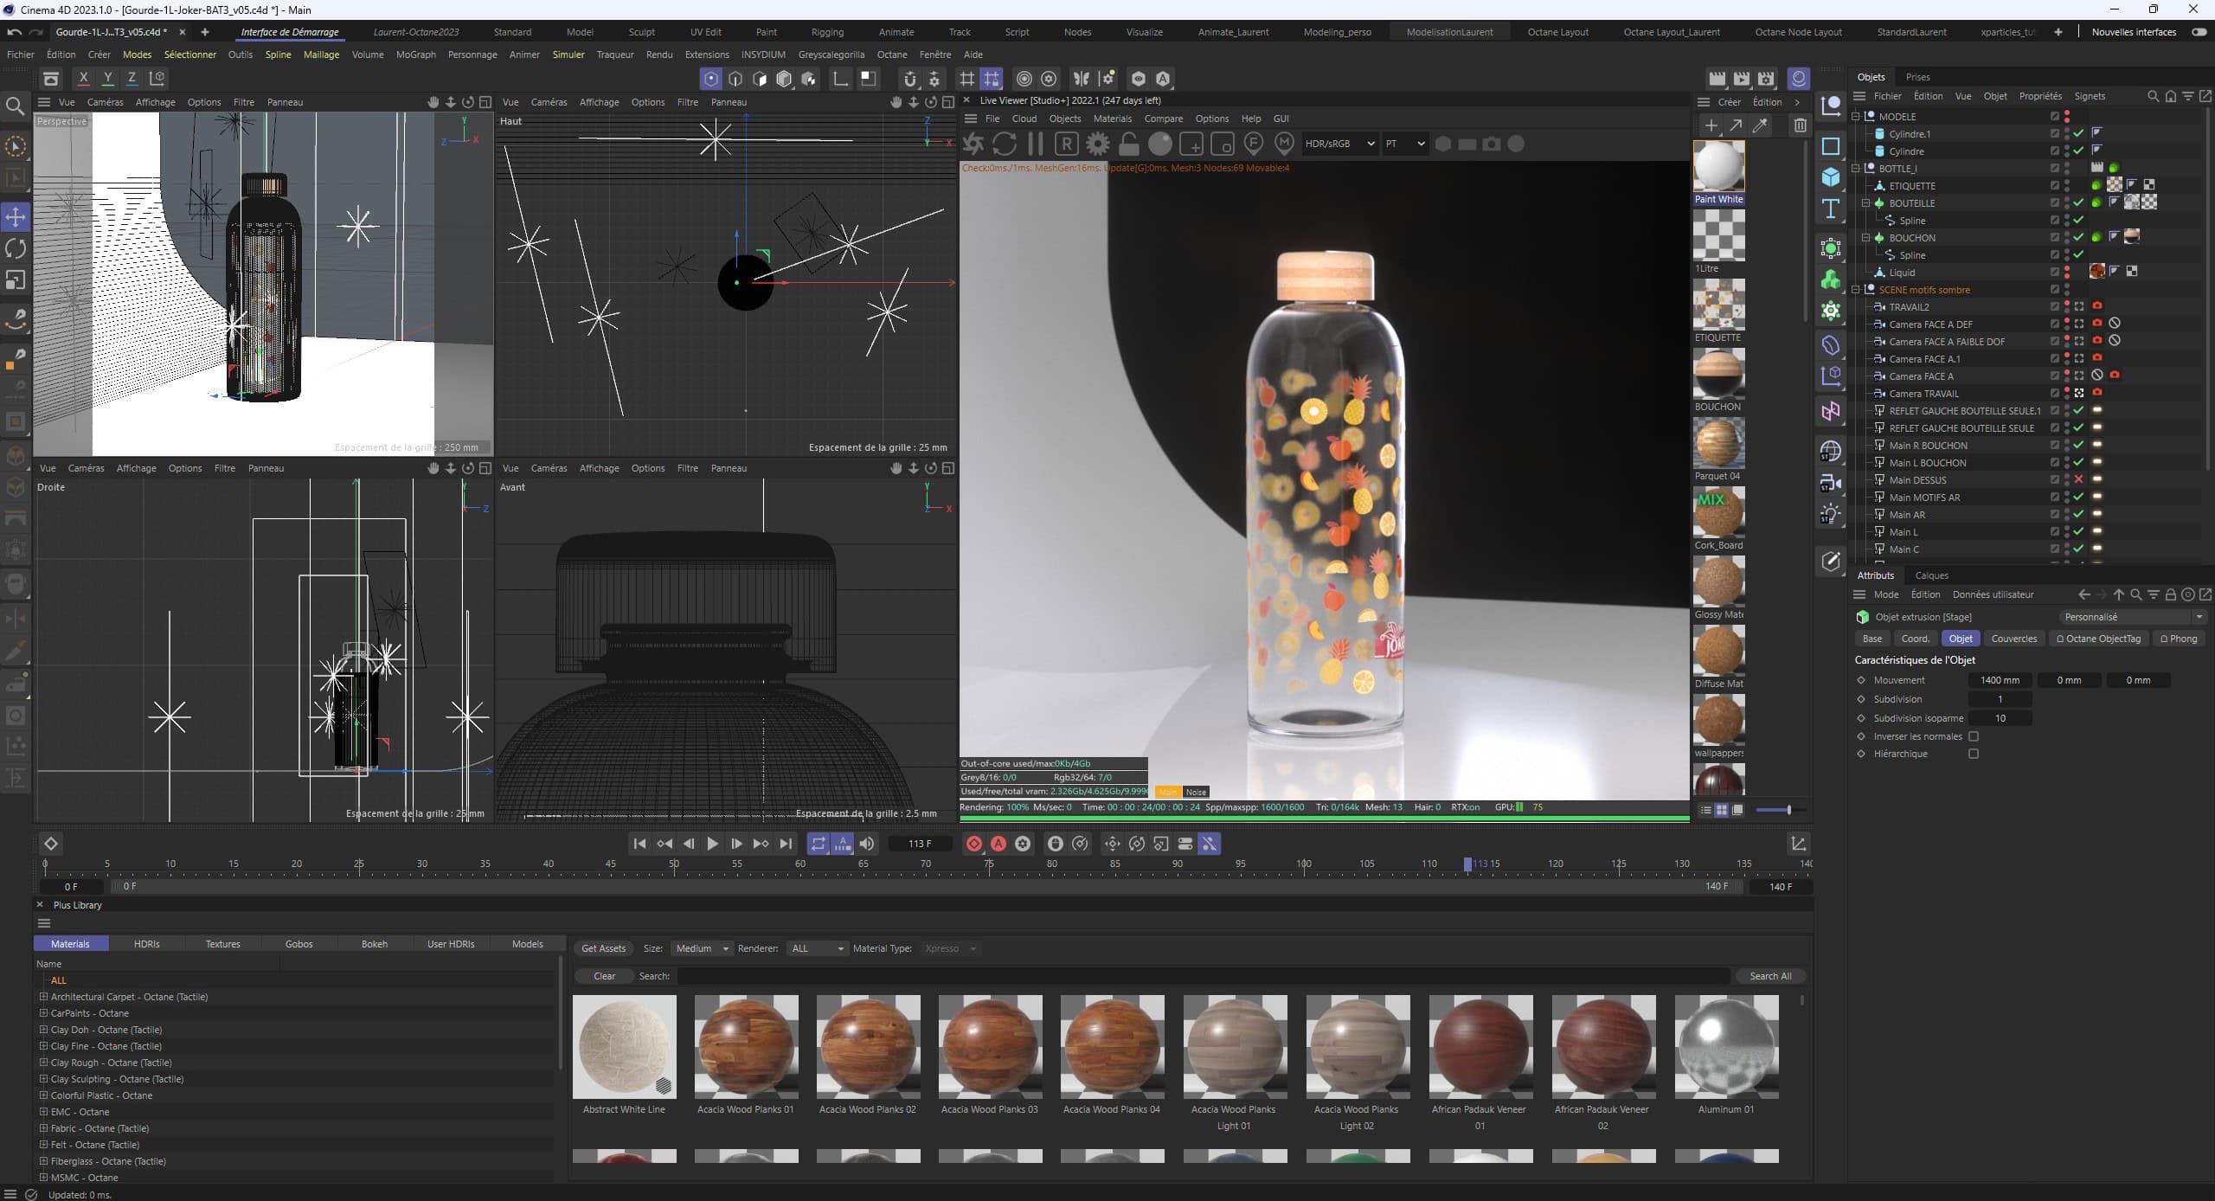Collapse the MODELE object group
This screenshot has height=1201, width=2215.
click(x=1856, y=116)
